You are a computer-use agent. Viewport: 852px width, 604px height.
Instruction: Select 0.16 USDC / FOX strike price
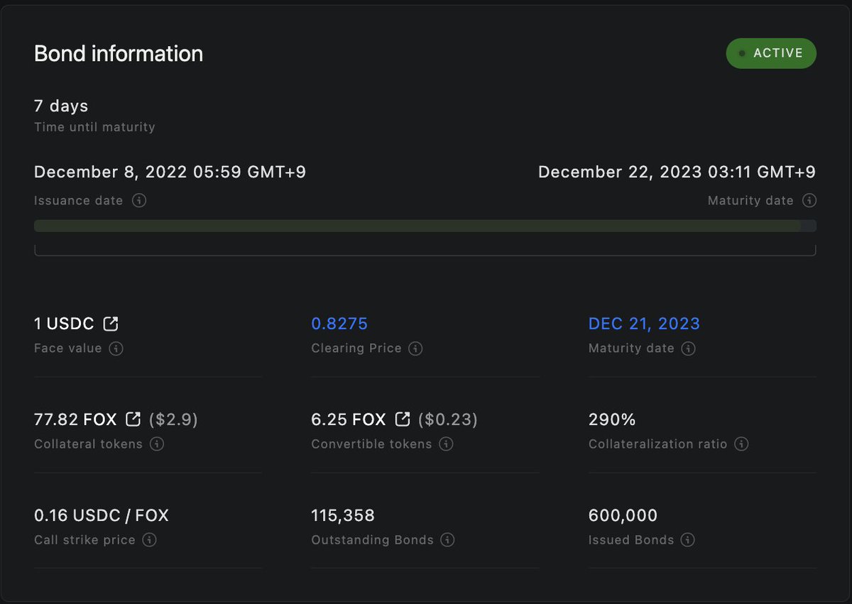pyautogui.click(x=102, y=515)
